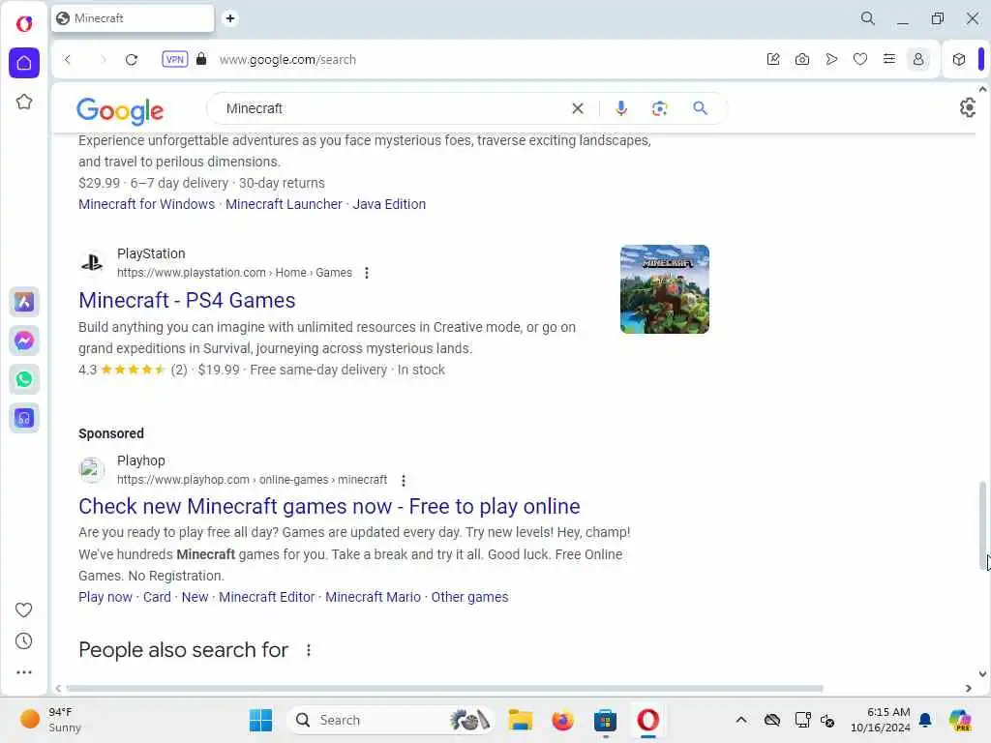Image resolution: width=991 pixels, height=743 pixels.
Task: Open Other games sitelink
Action: pos(469,597)
